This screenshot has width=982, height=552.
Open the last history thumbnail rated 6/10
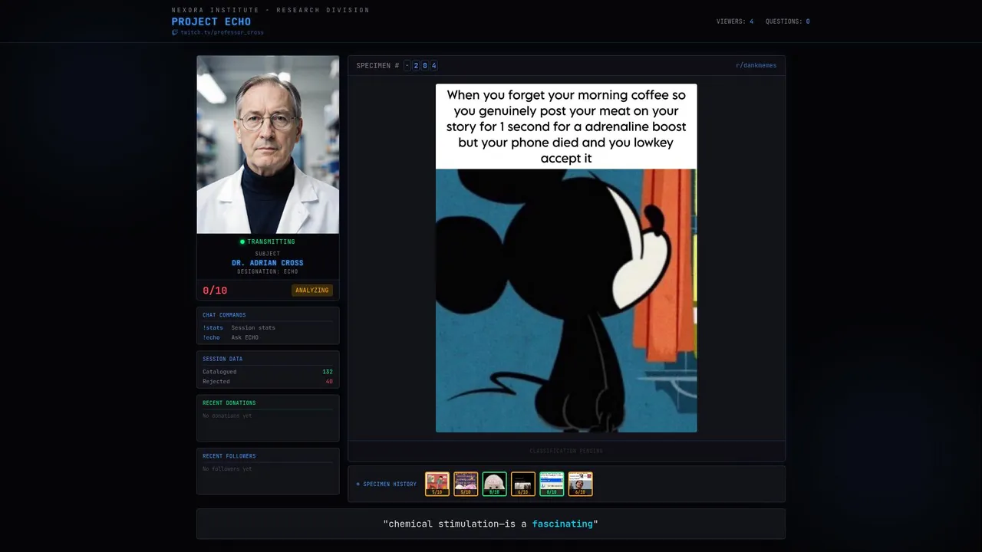click(x=581, y=484)
